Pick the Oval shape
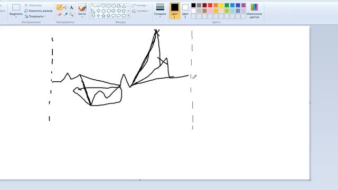Viewport: 338px width, 190px height. [104, 6]
